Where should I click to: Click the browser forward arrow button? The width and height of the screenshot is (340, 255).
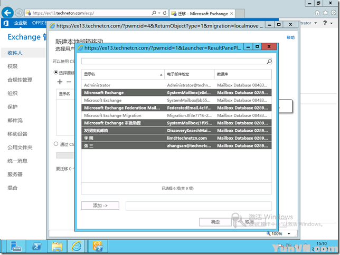pos(19,13)
